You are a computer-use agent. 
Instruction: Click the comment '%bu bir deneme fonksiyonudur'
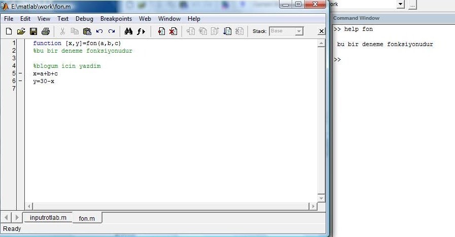coord(83,51)
